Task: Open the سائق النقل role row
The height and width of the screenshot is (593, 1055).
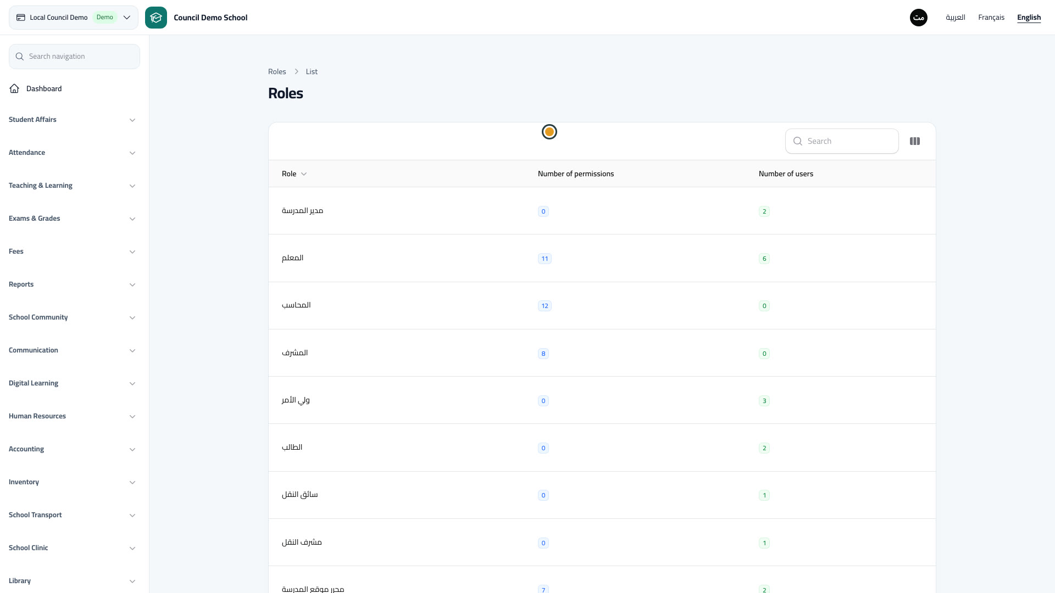Action: tap(602, 495)
